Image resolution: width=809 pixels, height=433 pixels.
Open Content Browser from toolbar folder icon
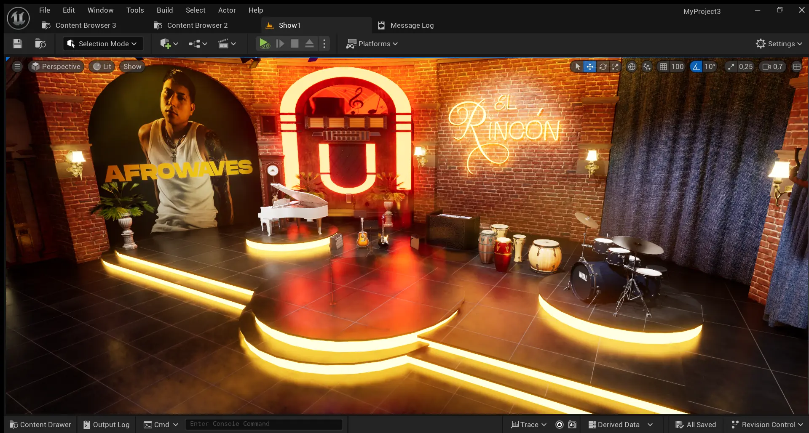pyautogui.click(x=40, y=44)
